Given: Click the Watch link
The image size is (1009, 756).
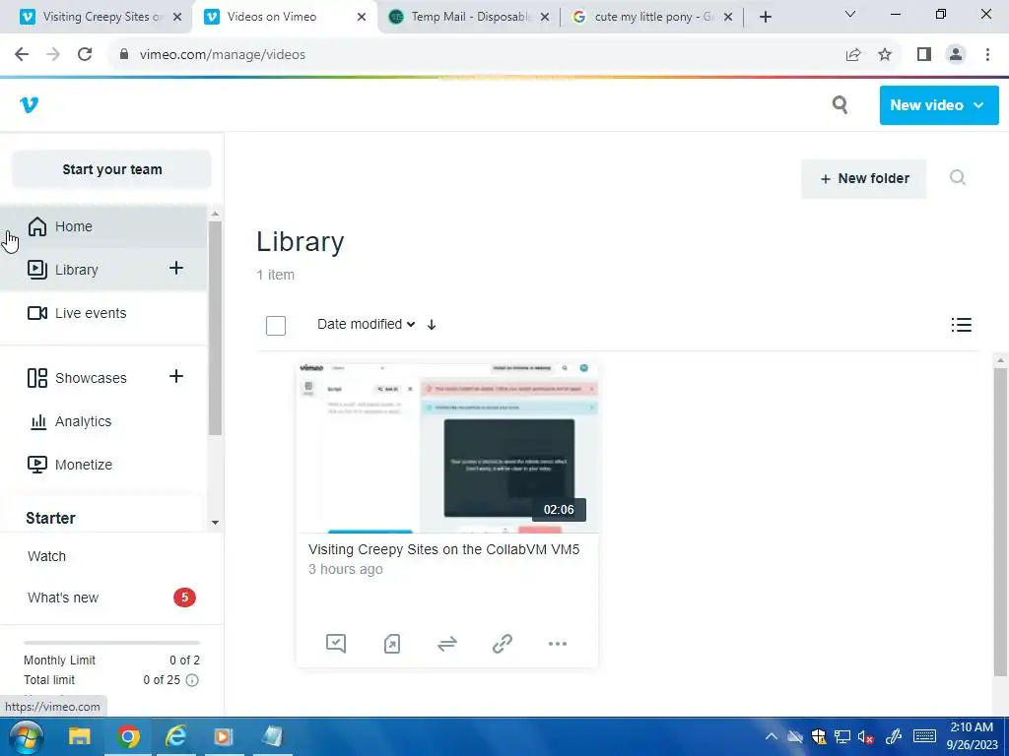Looking at the screenshot, I should tap(46, 556).
